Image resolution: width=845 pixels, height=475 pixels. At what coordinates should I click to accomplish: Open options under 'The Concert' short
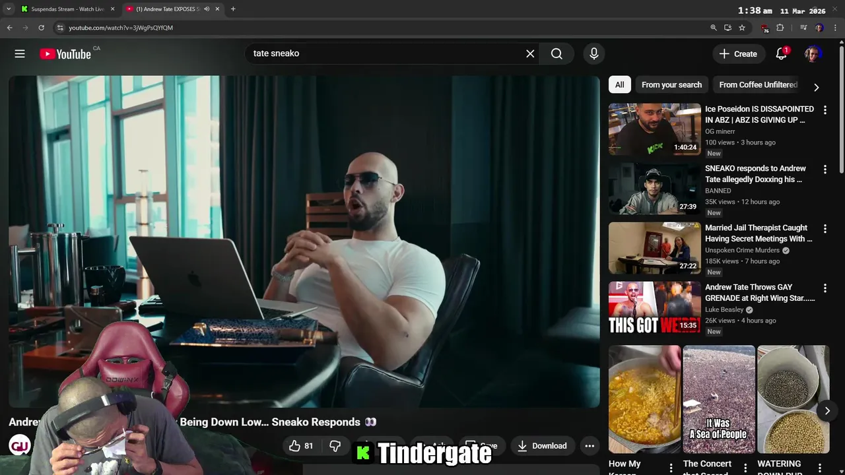(745, 468)
